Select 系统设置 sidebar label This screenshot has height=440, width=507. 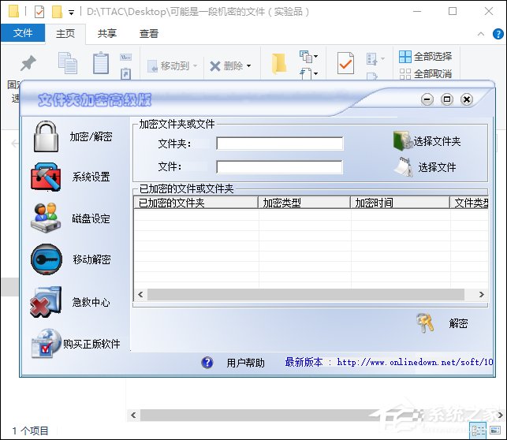click(91, 177)
